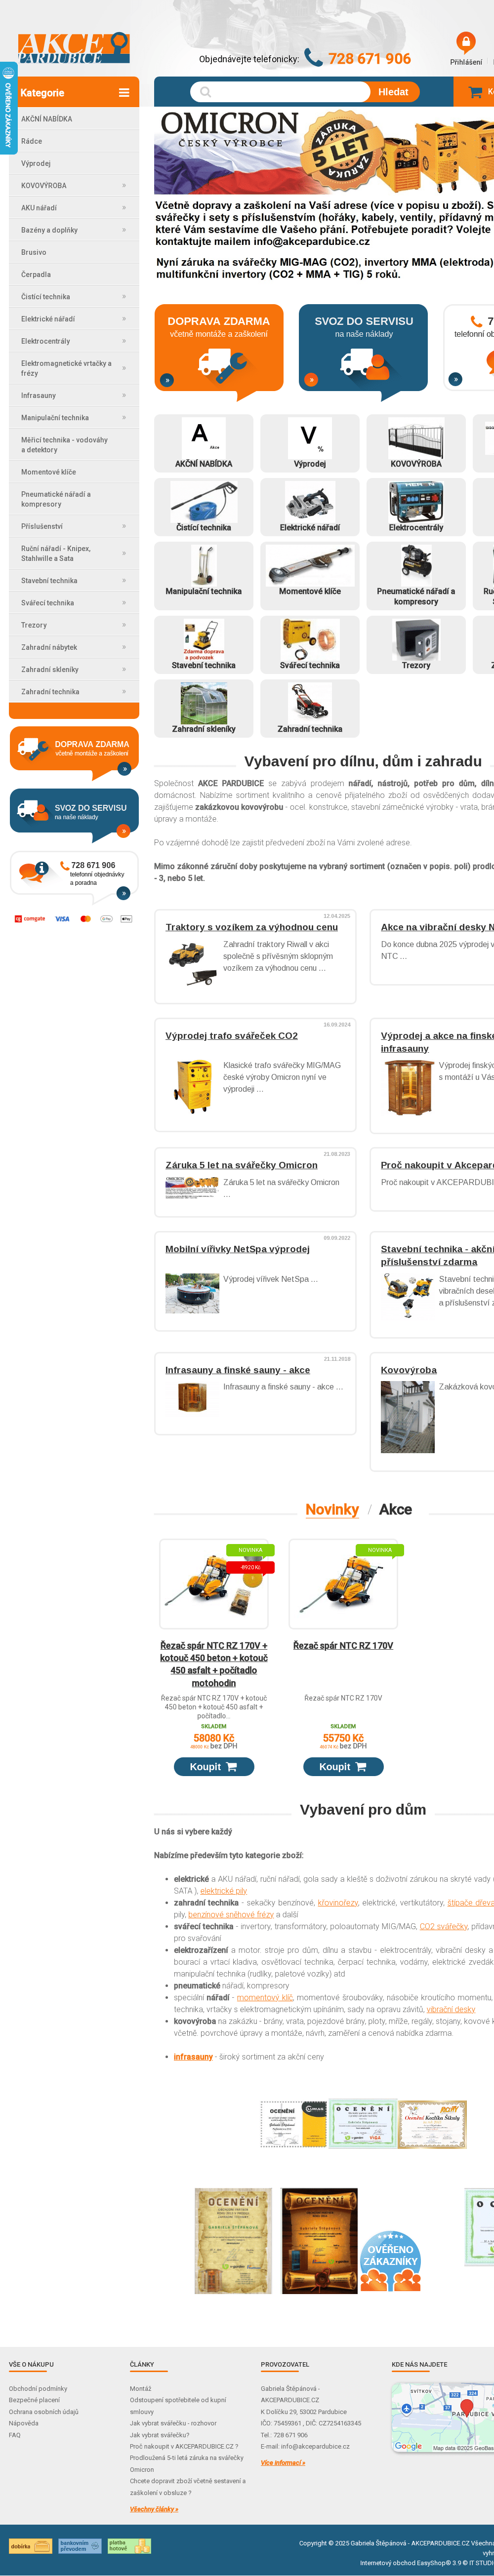Expand the Svářecí technika sidebar category
Image resolution: width=494 pixels, height=2576 pixels.
coord(124,603)
